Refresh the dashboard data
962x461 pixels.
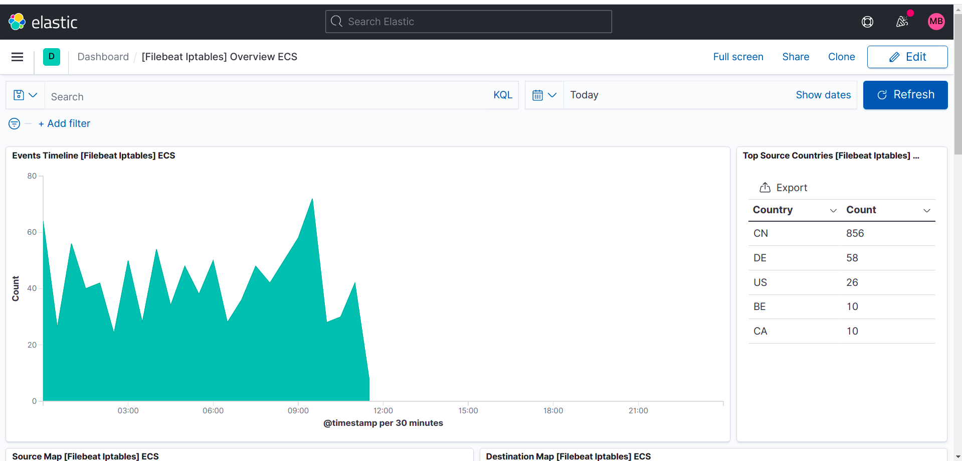905,95
